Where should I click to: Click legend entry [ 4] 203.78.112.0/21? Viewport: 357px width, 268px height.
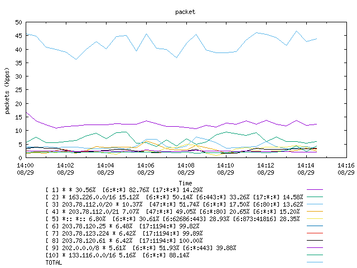pyautogui.click(x=172, y=212)
